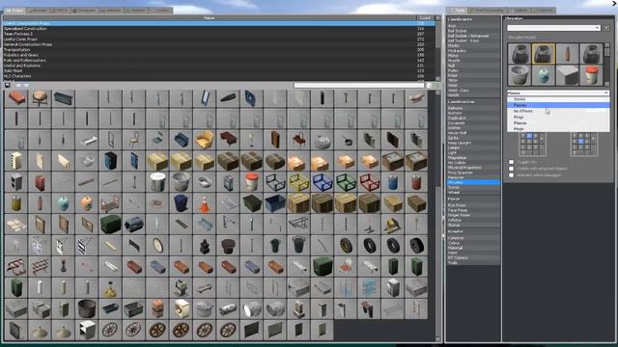
Task: Enable Activate when damaged checkbox
Action: (x=511, y=175)
